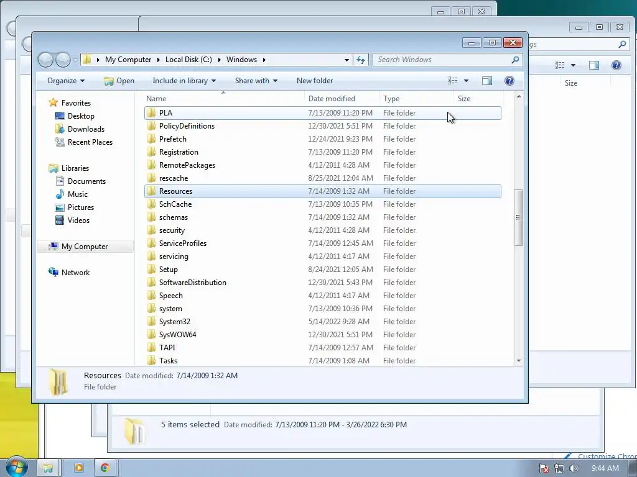637x477 pixels.
Task: Go to My Computer breadcrumb
Action: [128, 60]
